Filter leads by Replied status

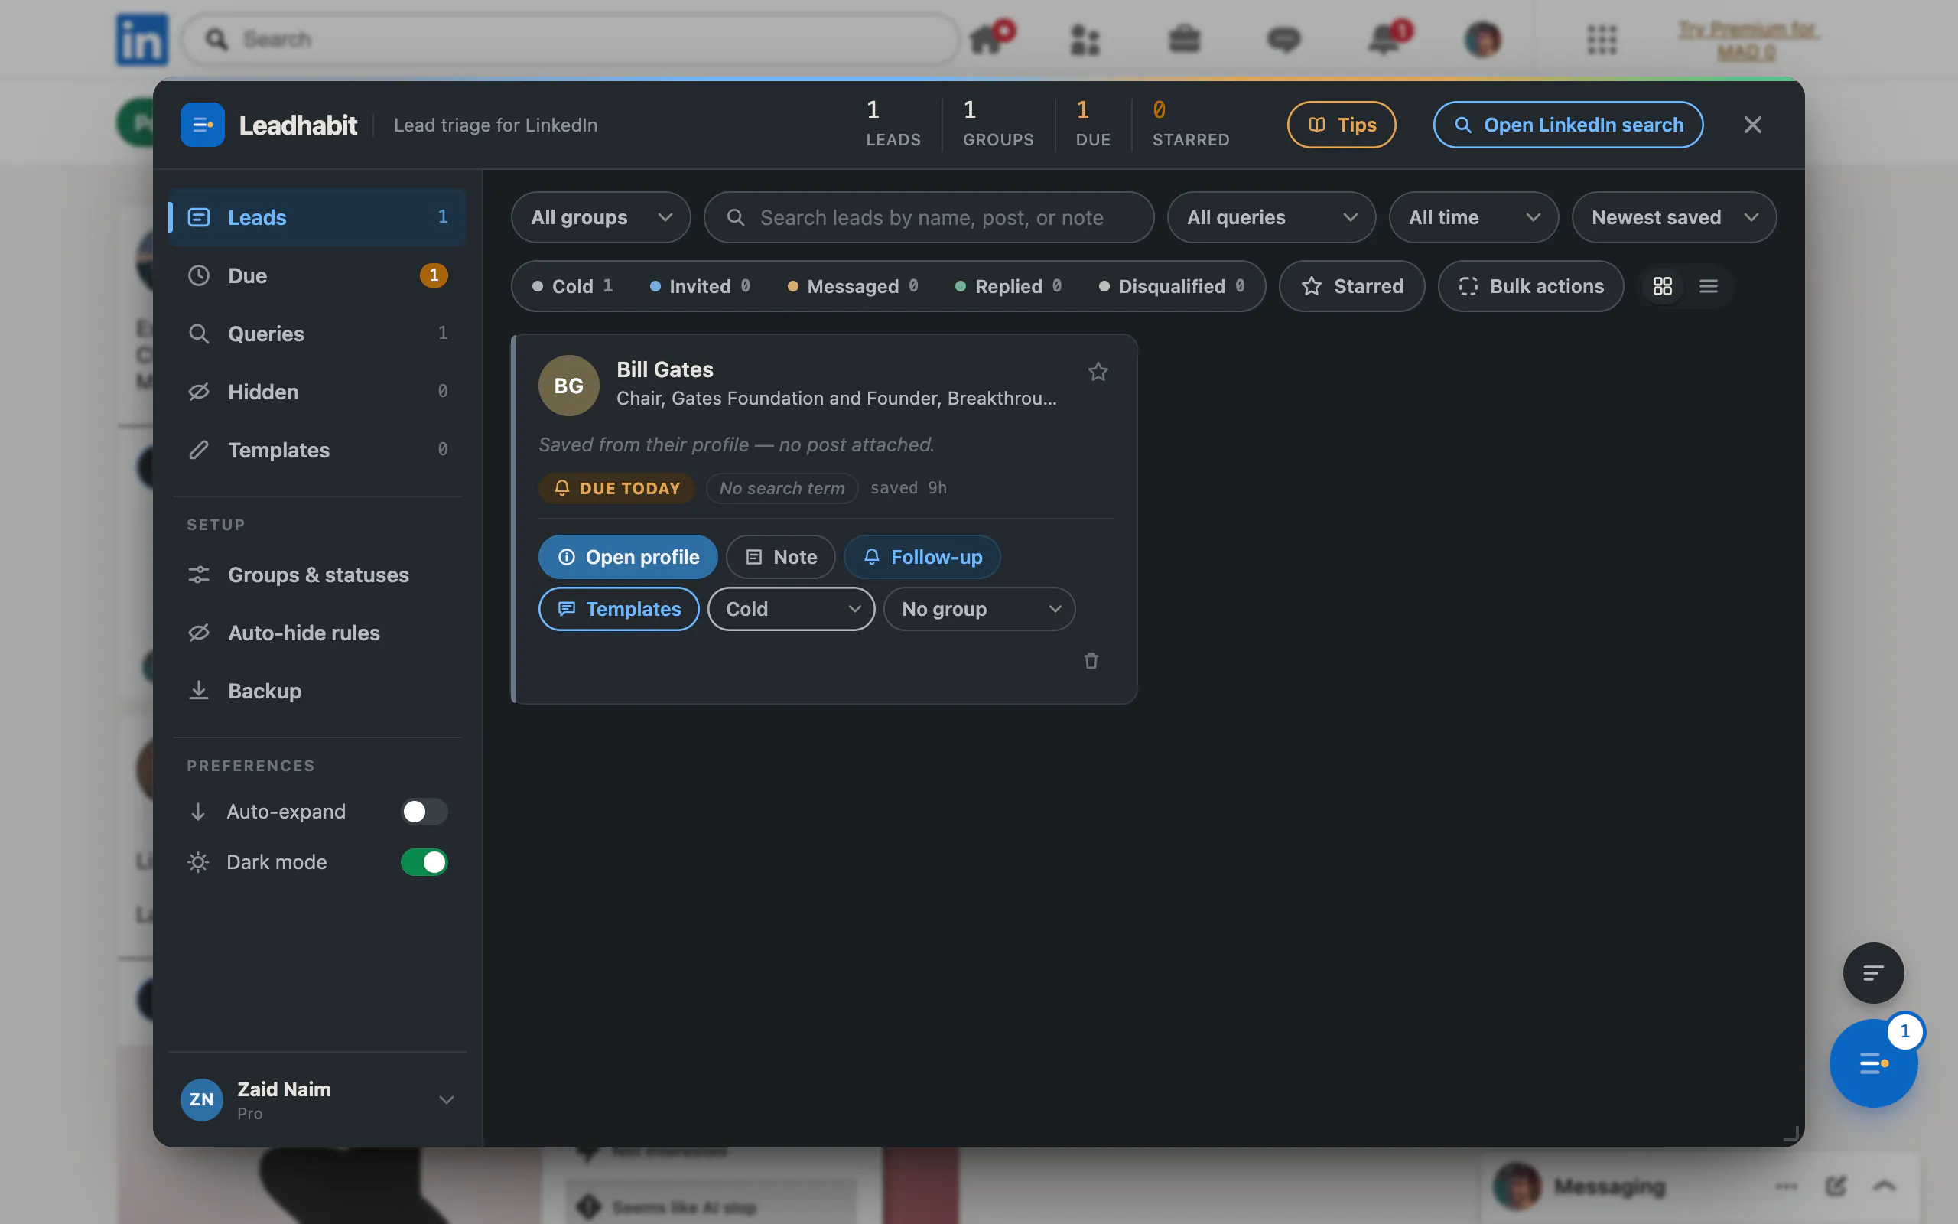coord(1008,286)
